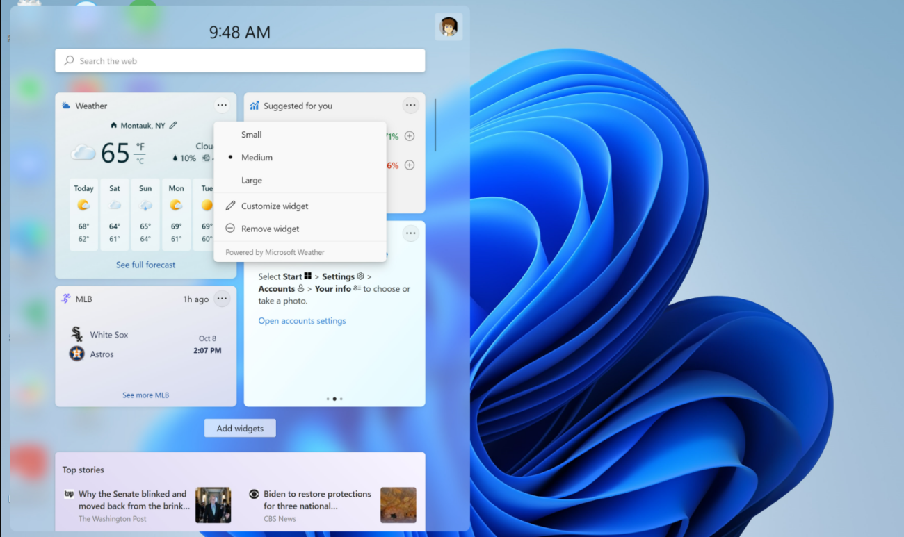Image resolution: width=904 pixels, height=537 pixels.
Task: Click the Astros team logo
Action: coord(76,354)
